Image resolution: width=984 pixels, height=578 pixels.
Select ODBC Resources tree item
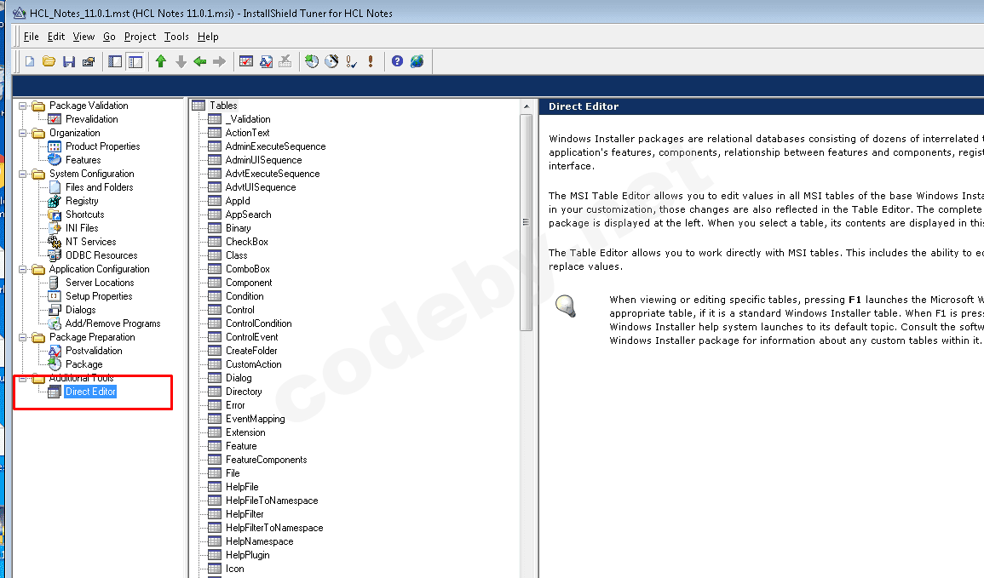point(101,255)
